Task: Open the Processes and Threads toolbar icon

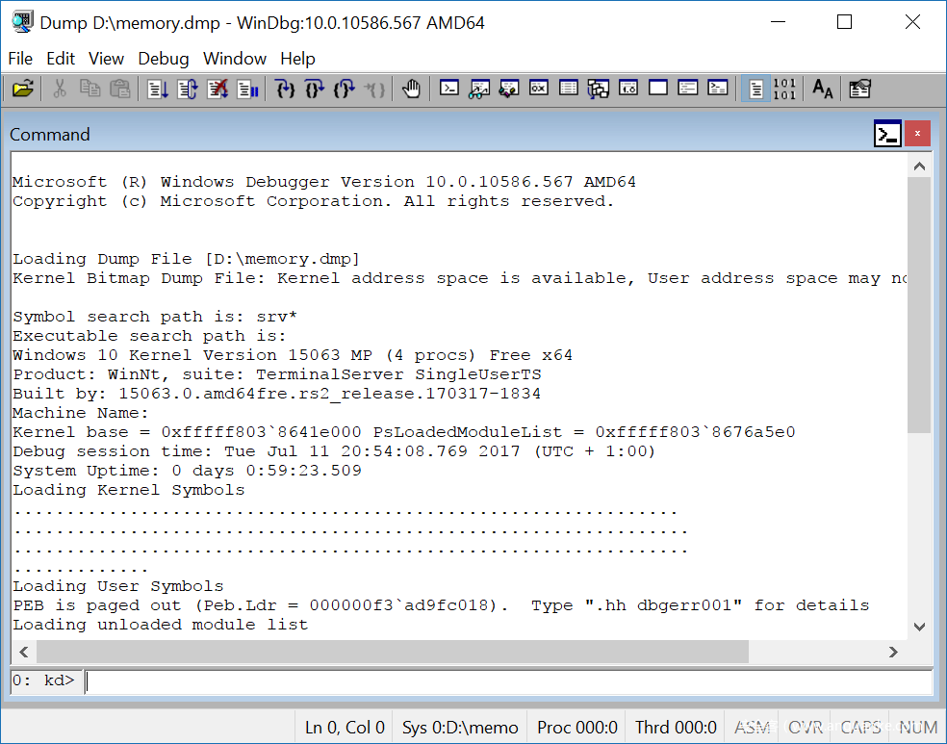Action: pyautogui.click(x=688, y=89)
